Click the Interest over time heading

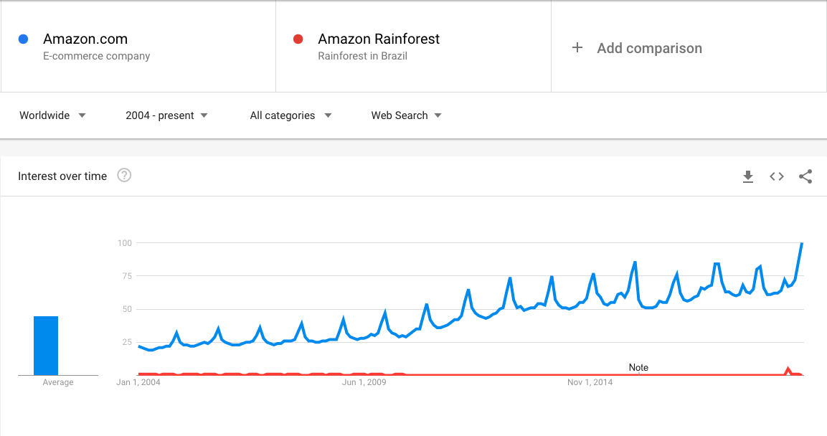point(62,176)
